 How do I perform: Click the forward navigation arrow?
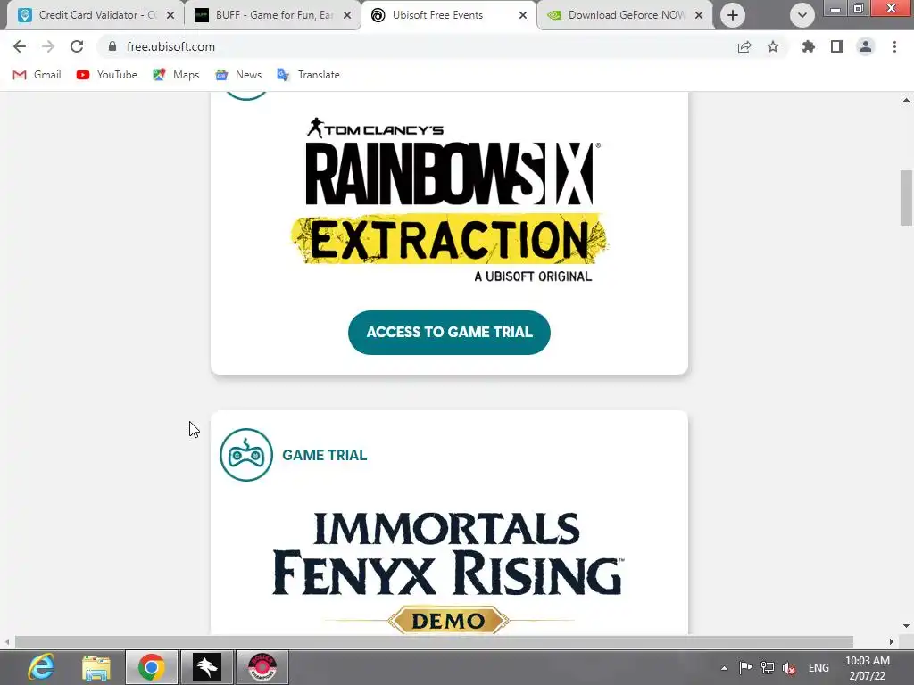pos(48,46)
